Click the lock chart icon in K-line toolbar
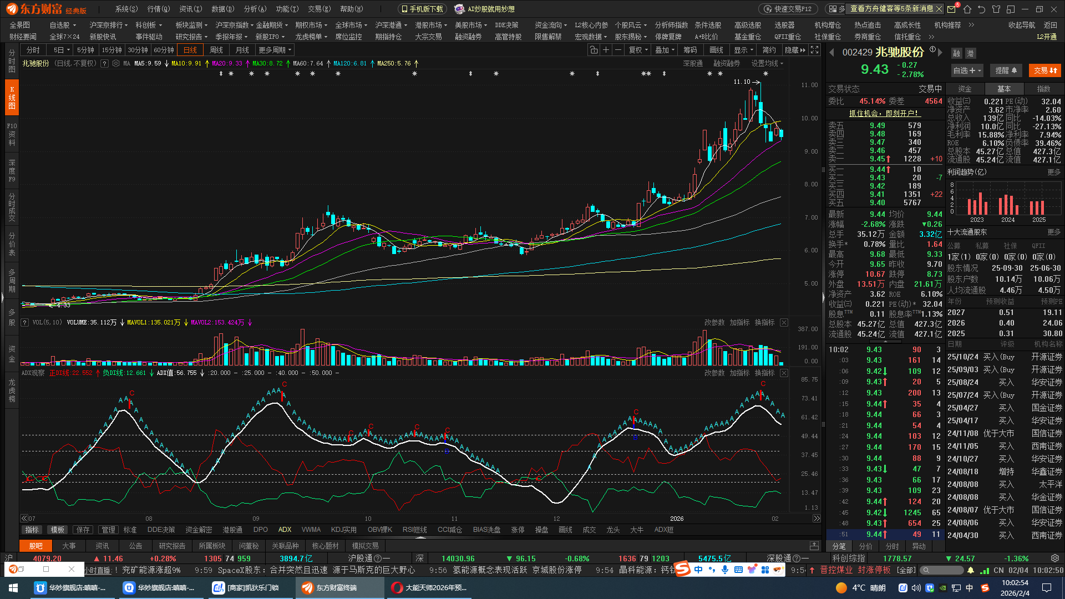The image size is (1065, 599). [594, 50]
